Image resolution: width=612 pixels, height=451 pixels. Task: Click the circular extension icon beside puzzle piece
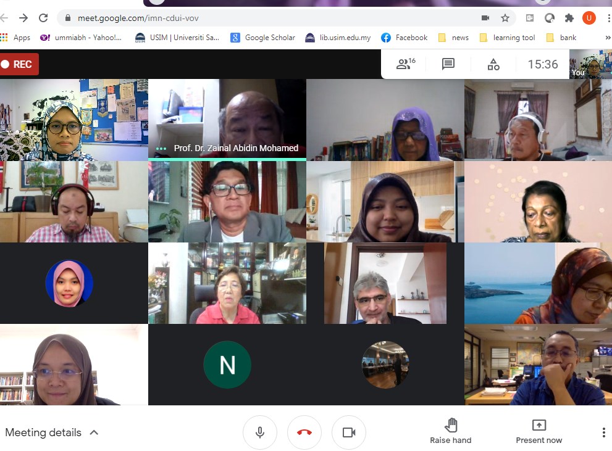tap(550, 18)
